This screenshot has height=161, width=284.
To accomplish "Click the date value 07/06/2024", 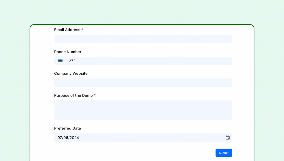I will 68,137.
